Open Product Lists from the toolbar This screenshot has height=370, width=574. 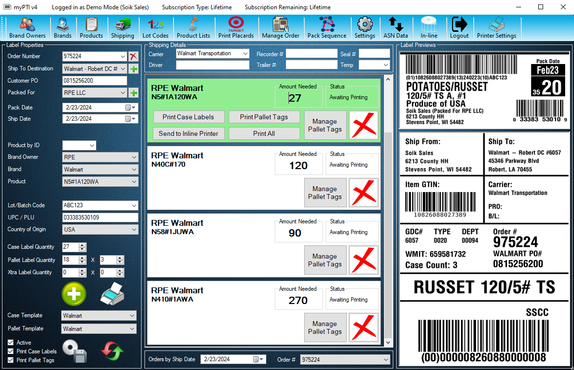click(x=193, y=28)
